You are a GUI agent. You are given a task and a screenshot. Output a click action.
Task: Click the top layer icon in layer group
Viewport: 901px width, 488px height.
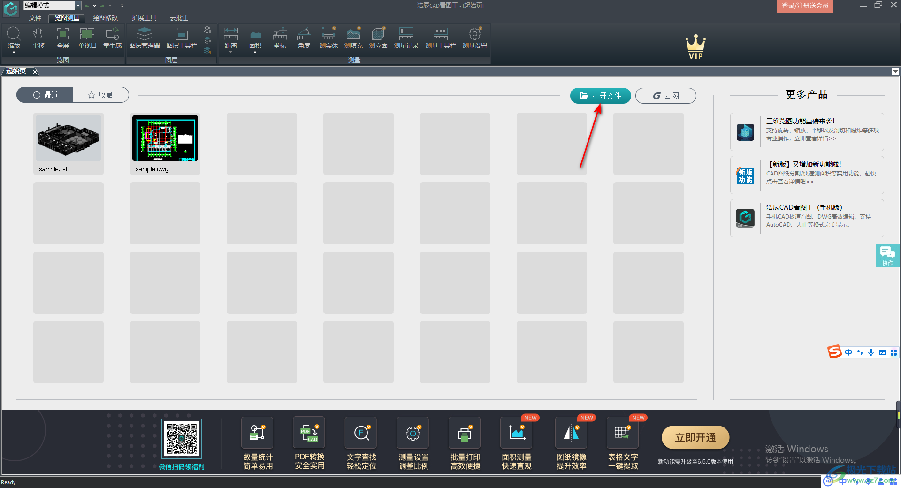pyautogui.click(x=207, y=30)
